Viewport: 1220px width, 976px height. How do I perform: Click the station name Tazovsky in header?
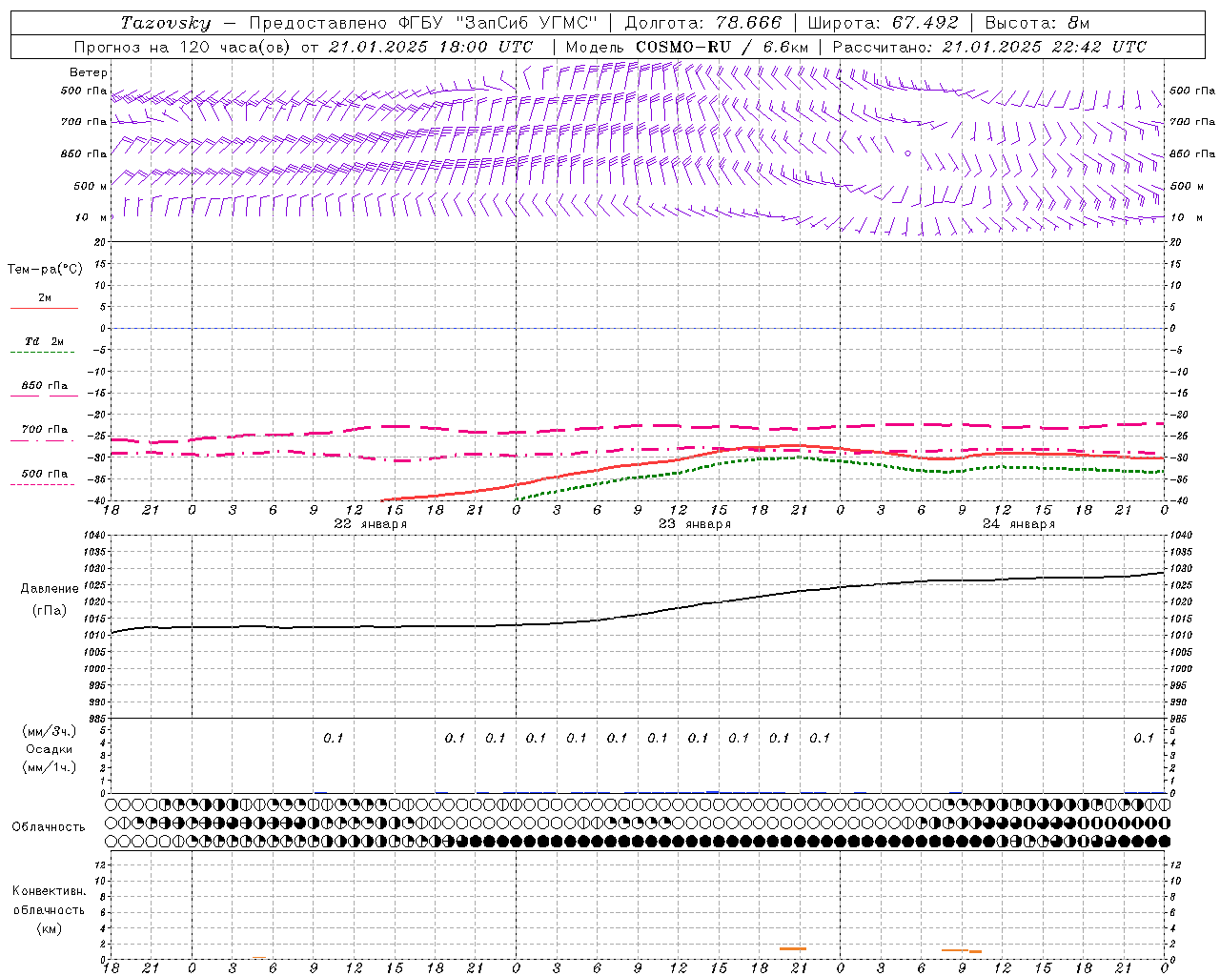click(166, 23)
